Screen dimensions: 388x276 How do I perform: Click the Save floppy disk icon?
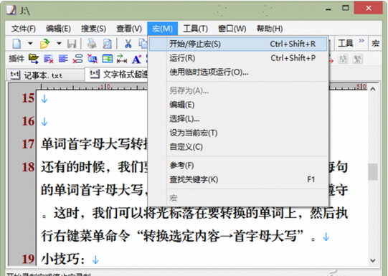pyautogui.click(x=72, y=44)
